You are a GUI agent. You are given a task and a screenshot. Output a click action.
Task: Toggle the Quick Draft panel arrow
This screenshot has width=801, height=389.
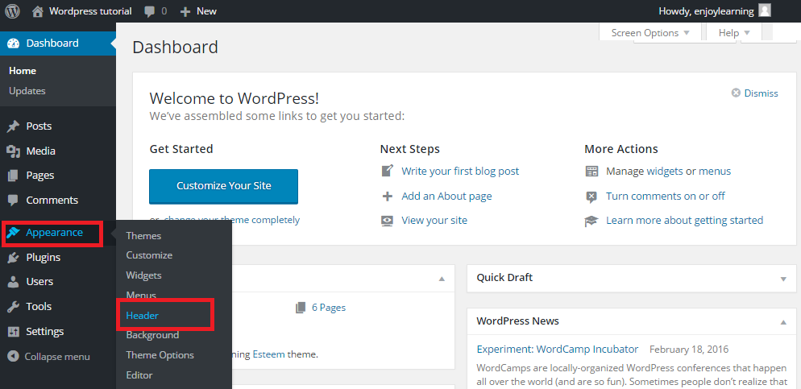point(783,279)
